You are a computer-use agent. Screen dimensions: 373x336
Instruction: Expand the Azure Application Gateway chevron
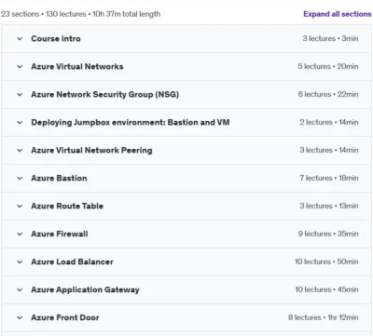pyautogui.click(x=20, y=290)
